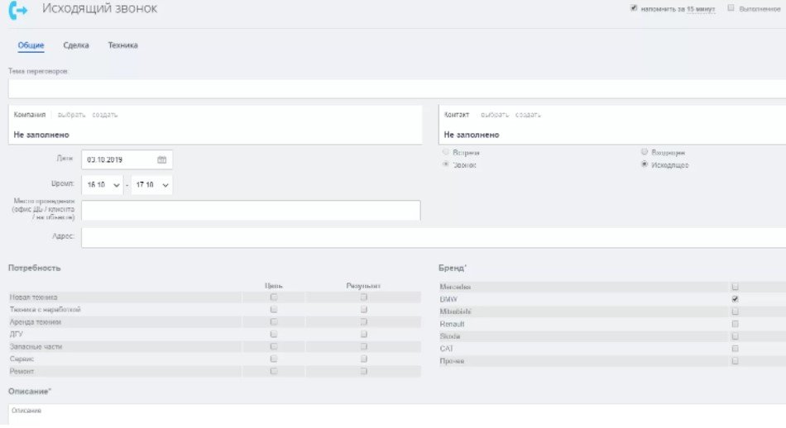This screenshot has height=428, width=786.
Task: Mark the call as completed (Выполненное)
Action: tap(731, 8)
